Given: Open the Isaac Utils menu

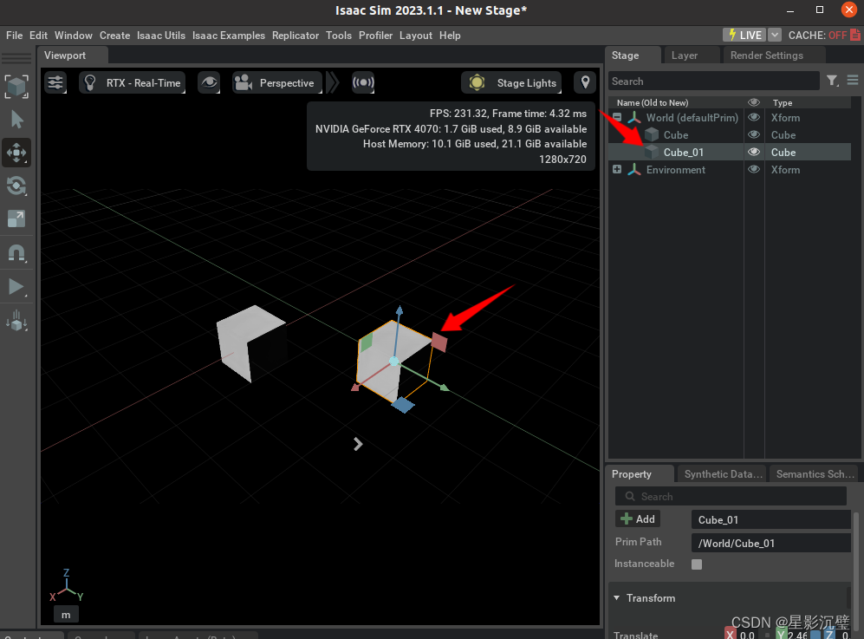Looking at the screenshot, I should point(161,36).
